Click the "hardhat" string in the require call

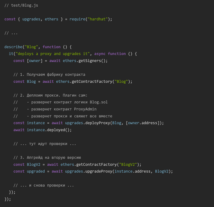pyautogui.click(x=98, y=19)
